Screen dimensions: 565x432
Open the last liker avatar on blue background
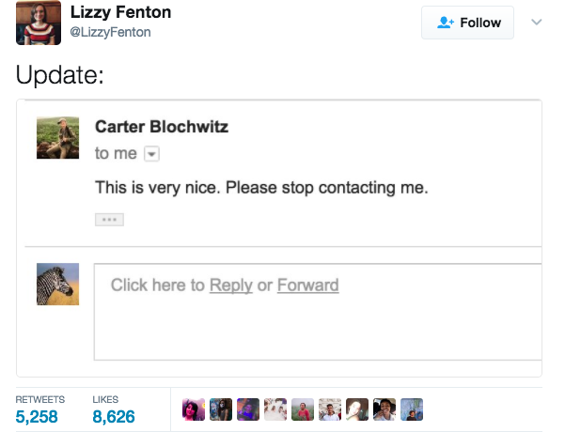(412, 409)
